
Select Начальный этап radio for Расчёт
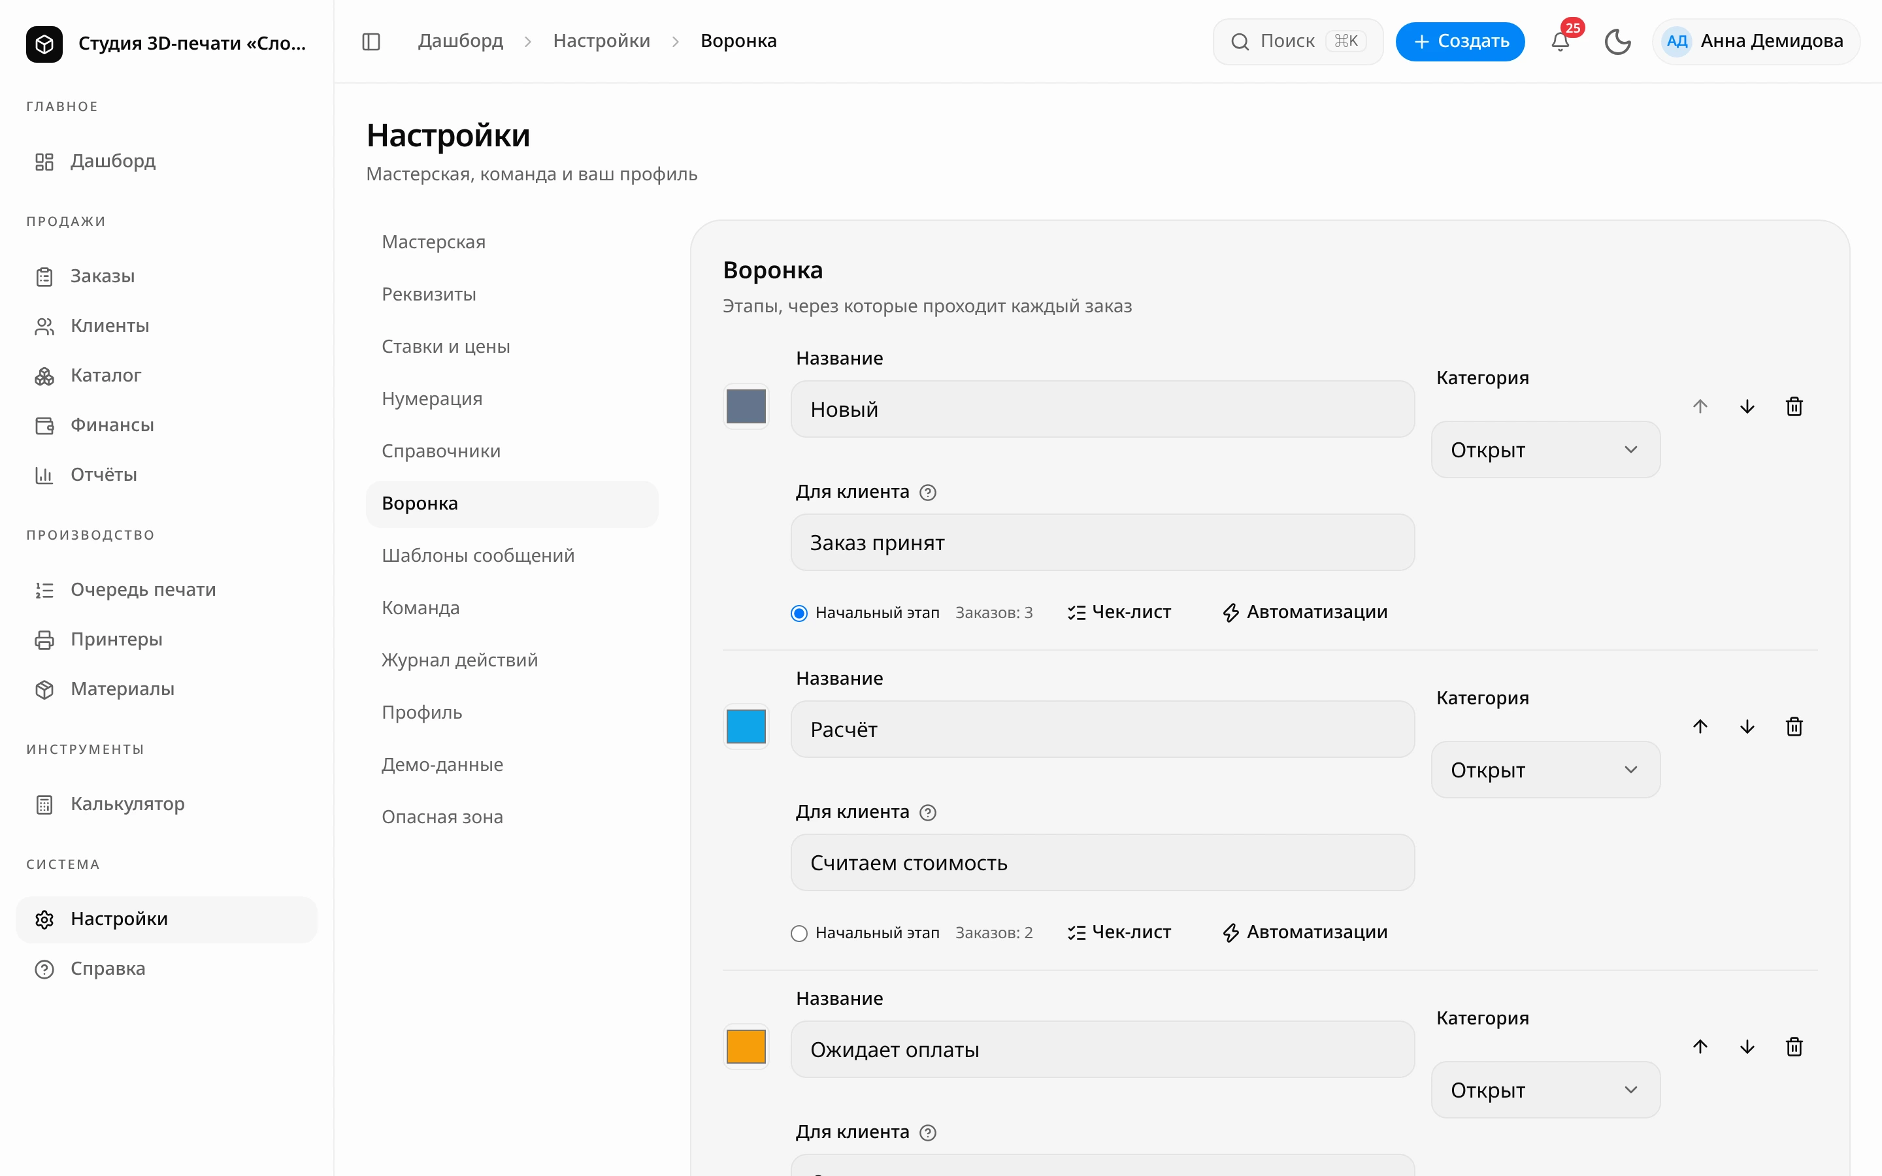(799, 932)
